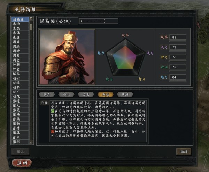
Task: Click the pentagon ability radar chart
Action: [125, 58]
